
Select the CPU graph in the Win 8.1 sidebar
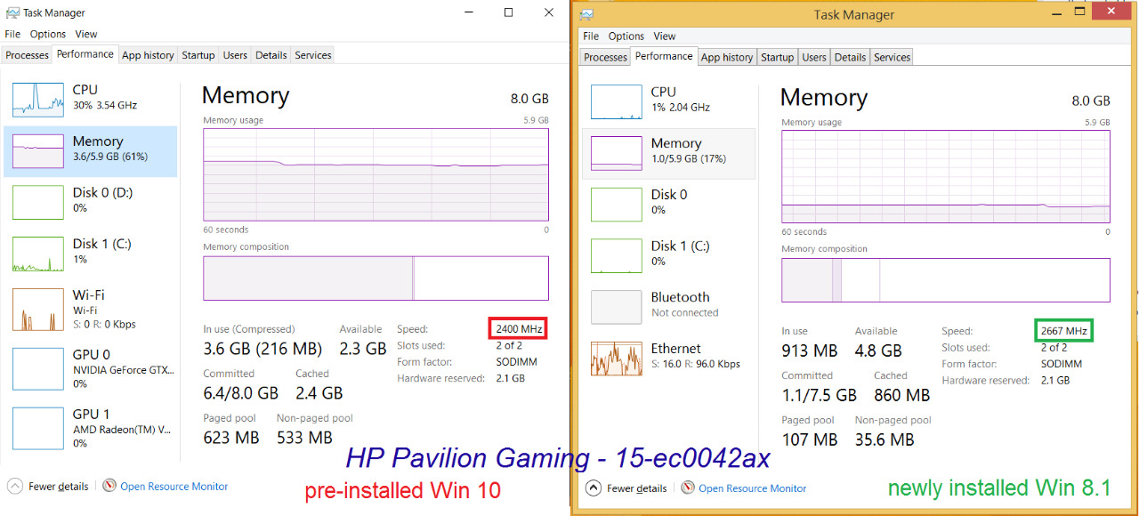tap(663, 98)
